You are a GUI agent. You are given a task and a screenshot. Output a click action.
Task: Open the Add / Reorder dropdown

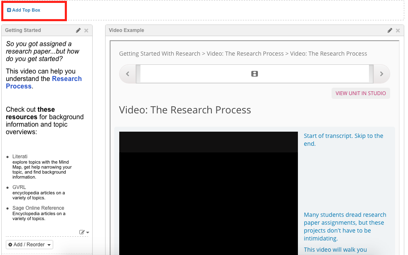(29, 245)
